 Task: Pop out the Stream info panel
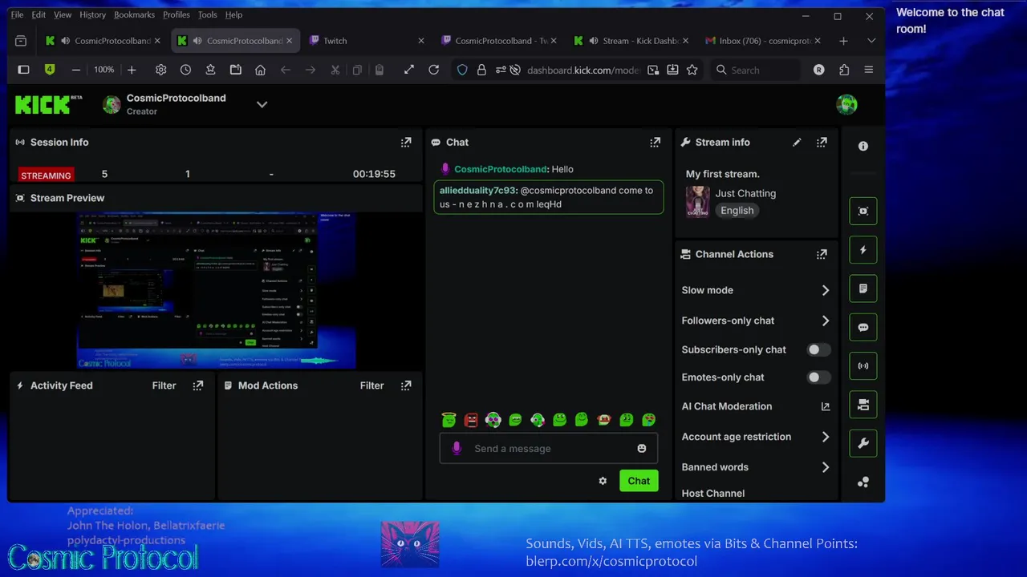[822, 142]
